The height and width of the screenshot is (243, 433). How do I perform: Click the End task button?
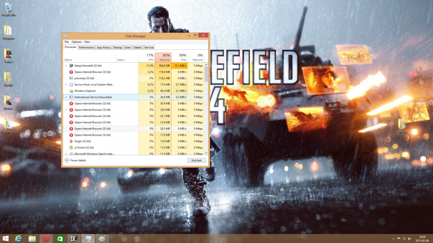tap(197, 160)
